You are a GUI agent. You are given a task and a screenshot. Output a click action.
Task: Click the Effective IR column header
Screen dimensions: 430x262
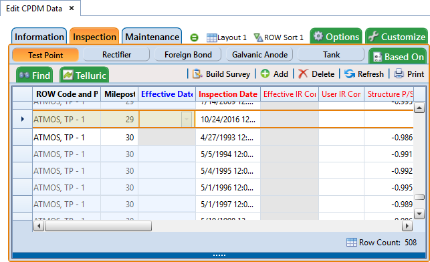(290, 94)
